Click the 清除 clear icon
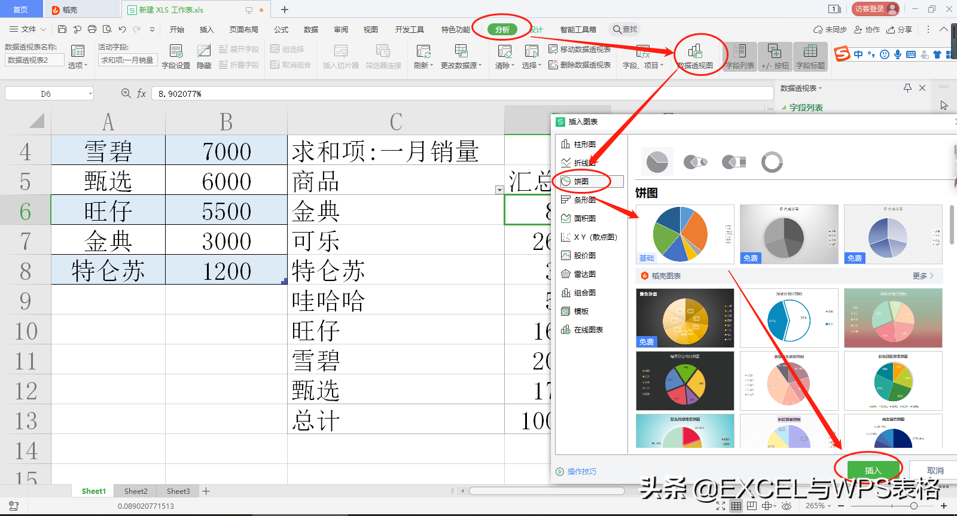The width and height of the screenshot is (957, 516). [x=505, y=57]
